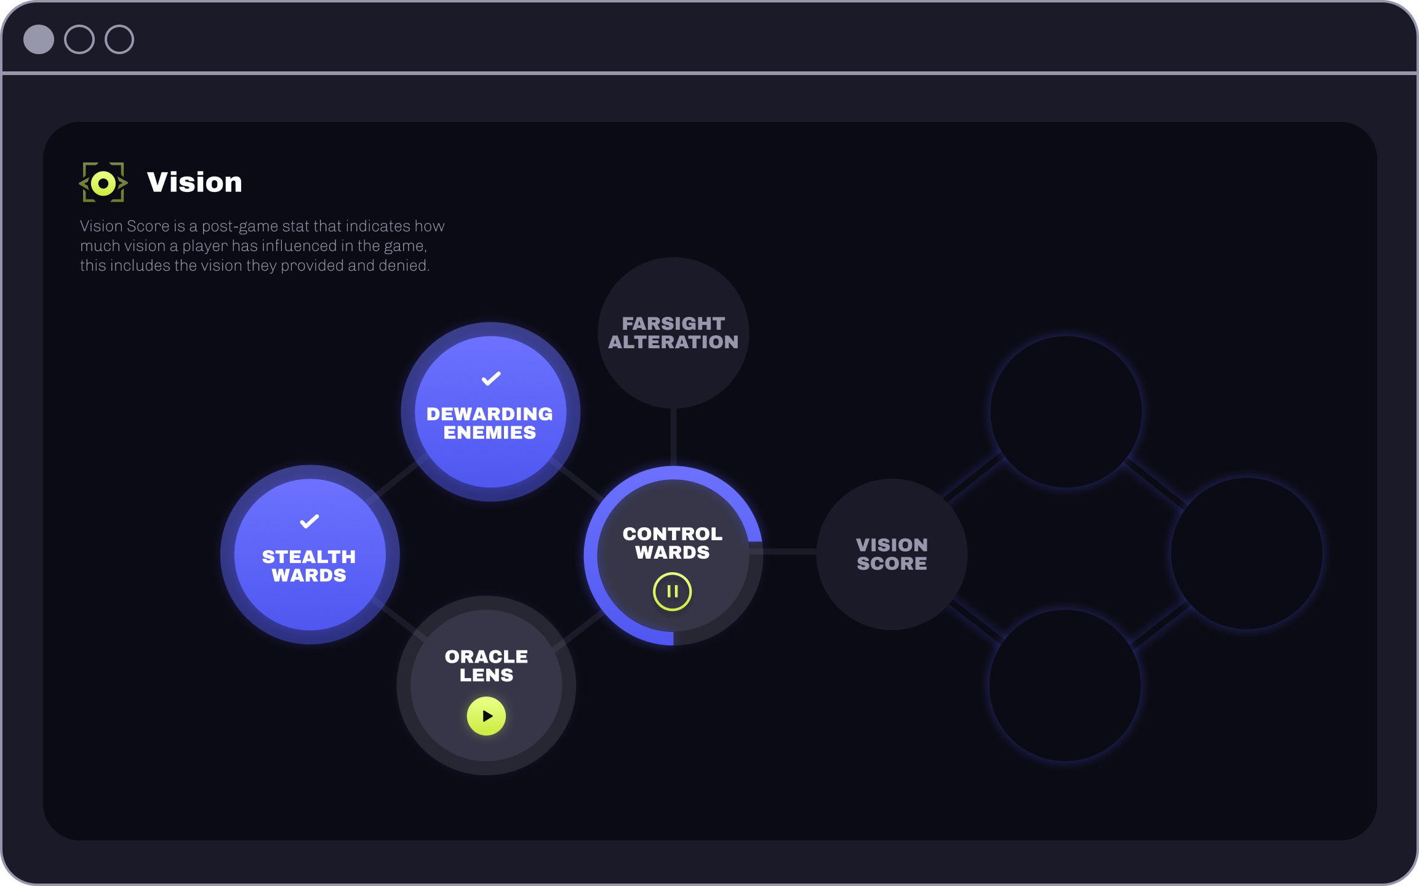Click the Oracle Lens label text

[486, 666]
